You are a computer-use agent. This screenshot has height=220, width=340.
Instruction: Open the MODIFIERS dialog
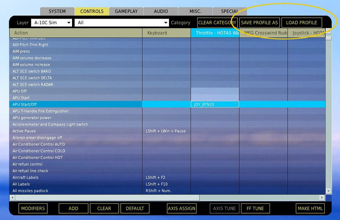click(x=33, y=208)
